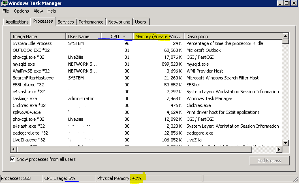The width and height of the screenshot is (299, 184).
Task: Click the Microsoft Outlook description
Action: coord(203,50)
